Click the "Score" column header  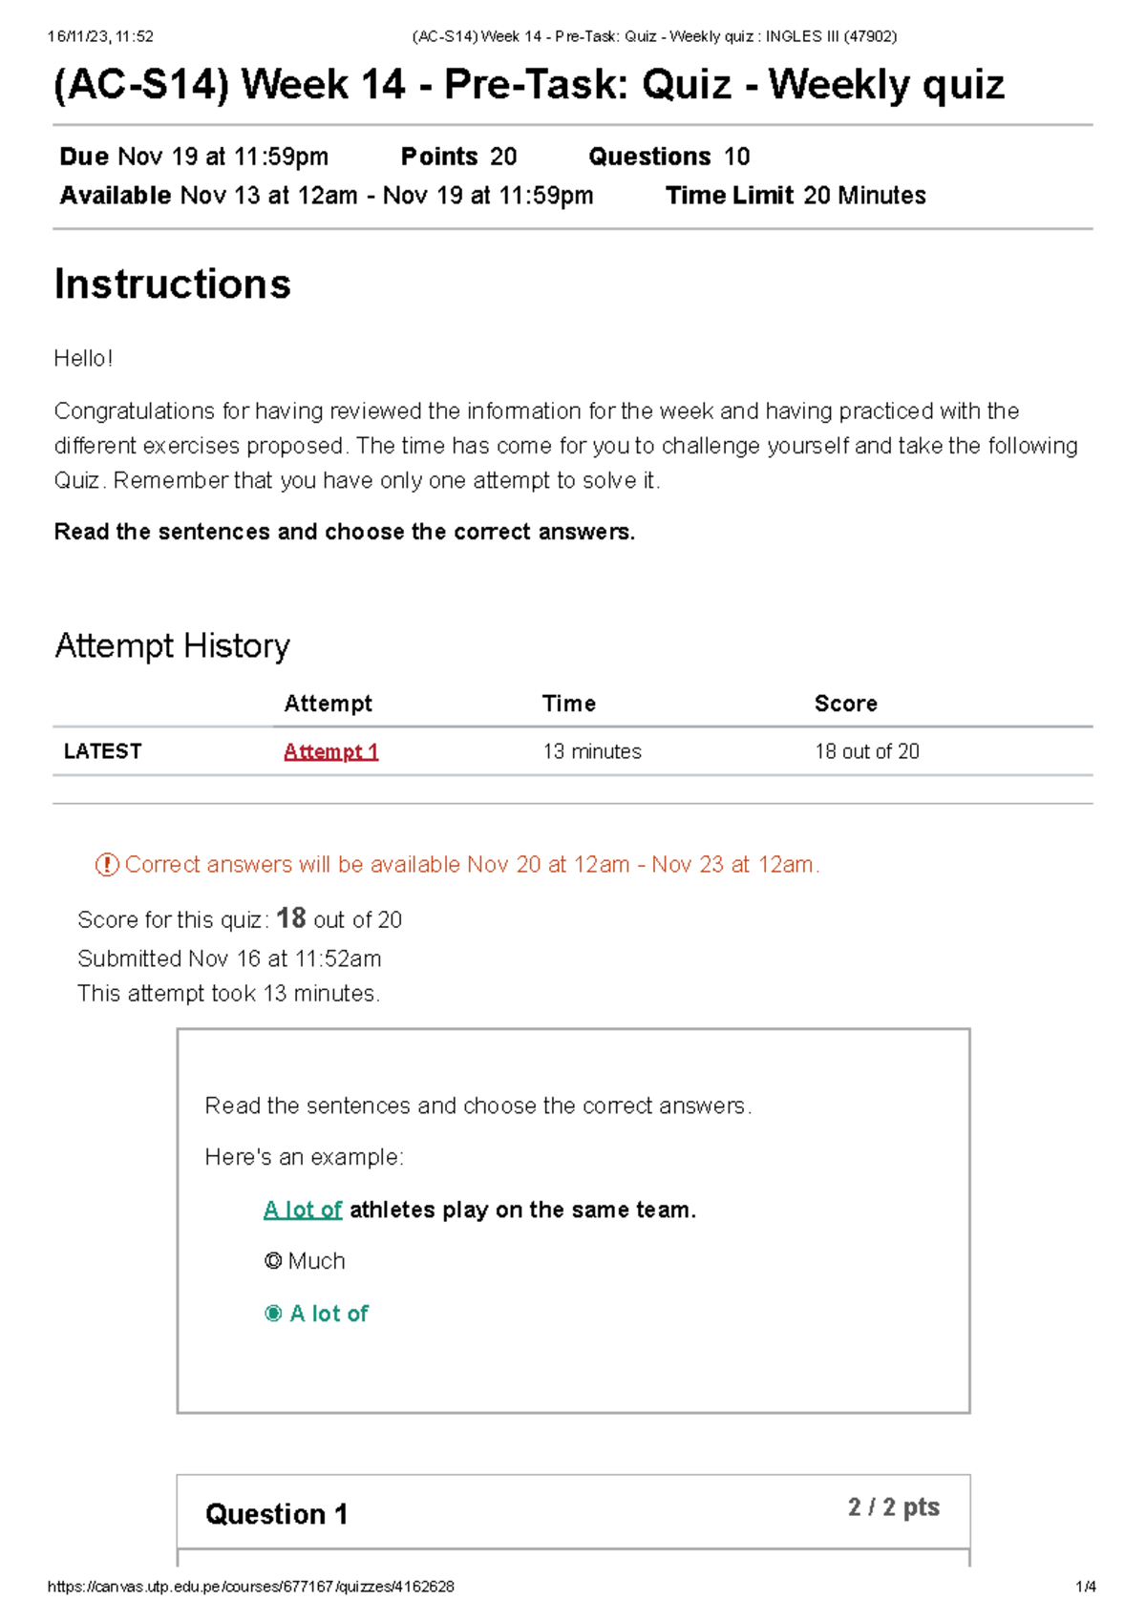845,704
